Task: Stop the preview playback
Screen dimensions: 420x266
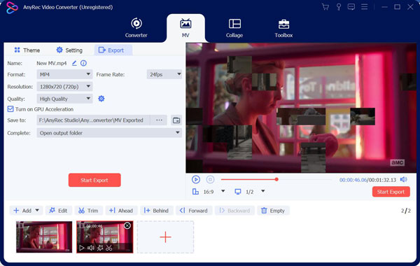Action: click(x=210, y=179)
